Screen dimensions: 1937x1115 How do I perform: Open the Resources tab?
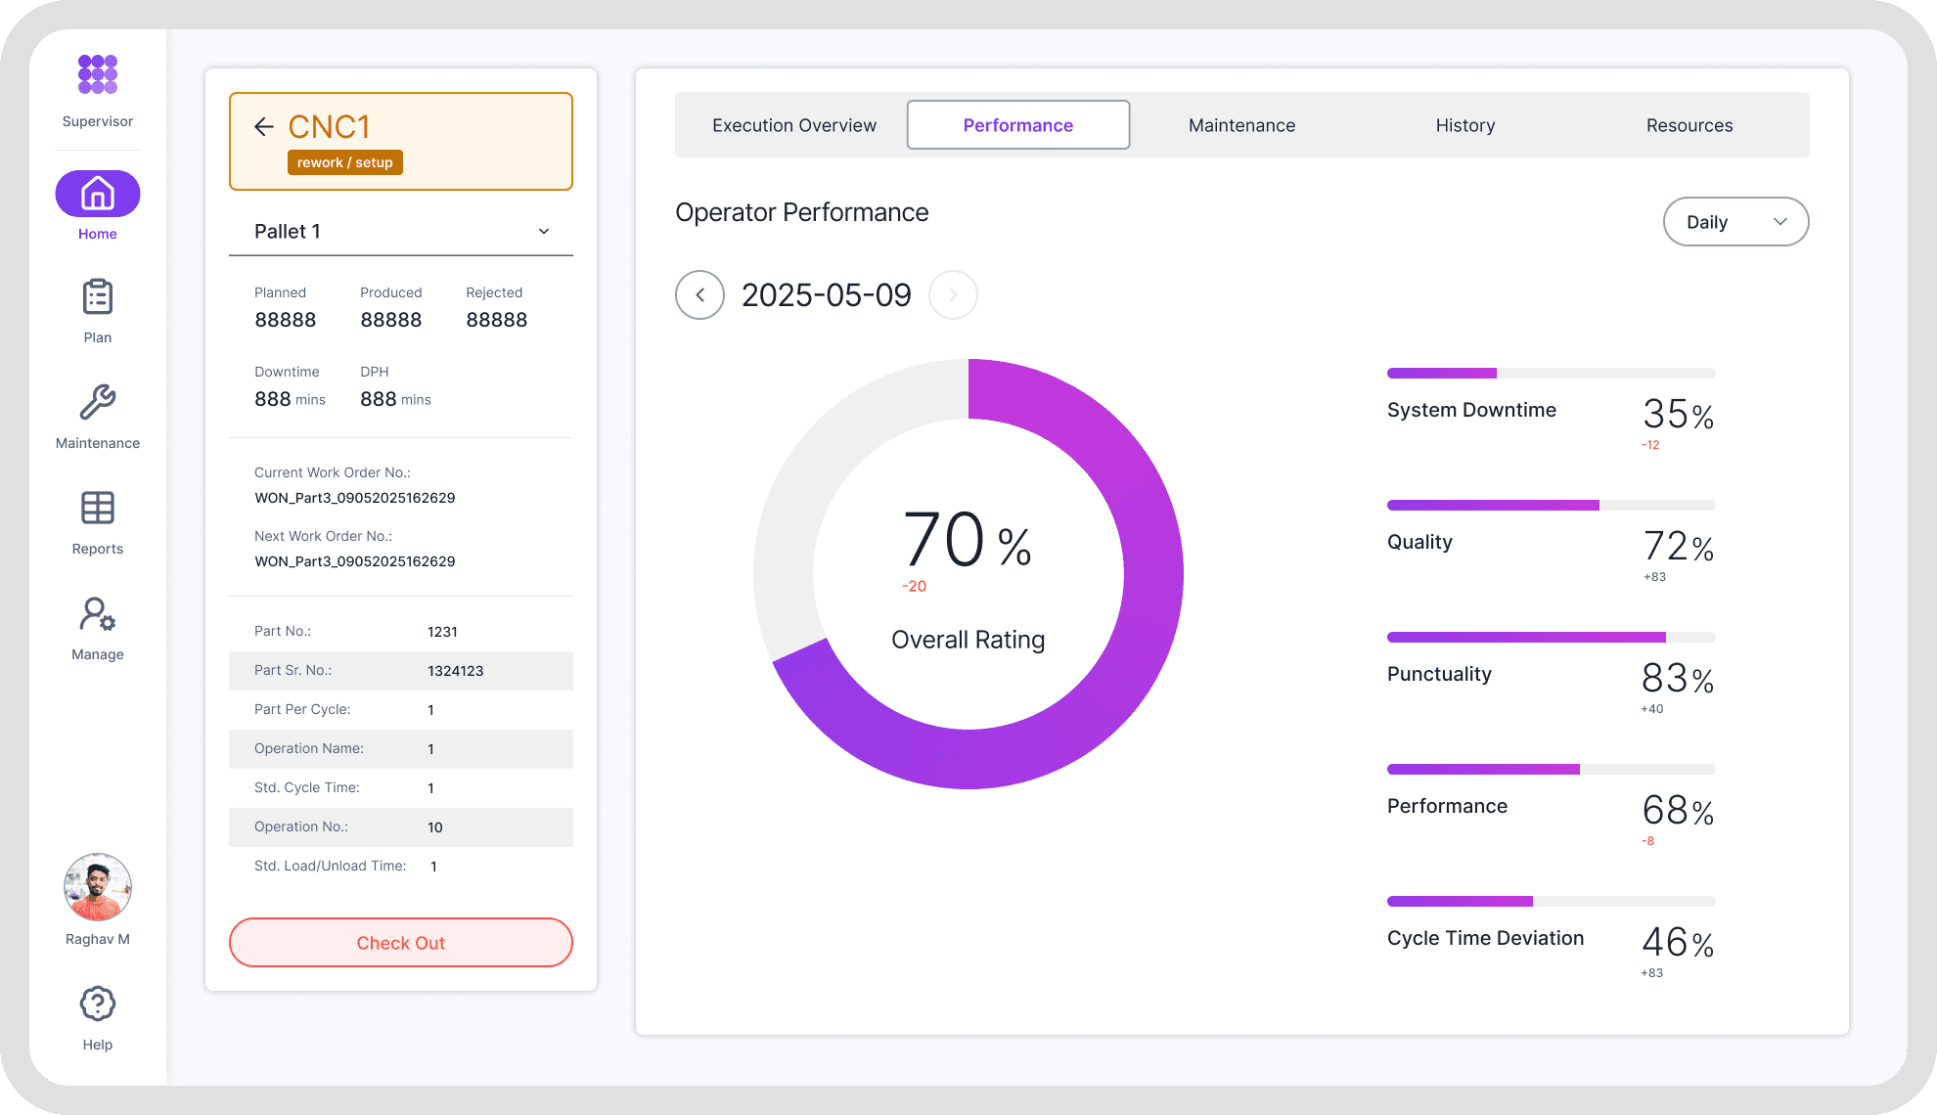click(1689, 125)
